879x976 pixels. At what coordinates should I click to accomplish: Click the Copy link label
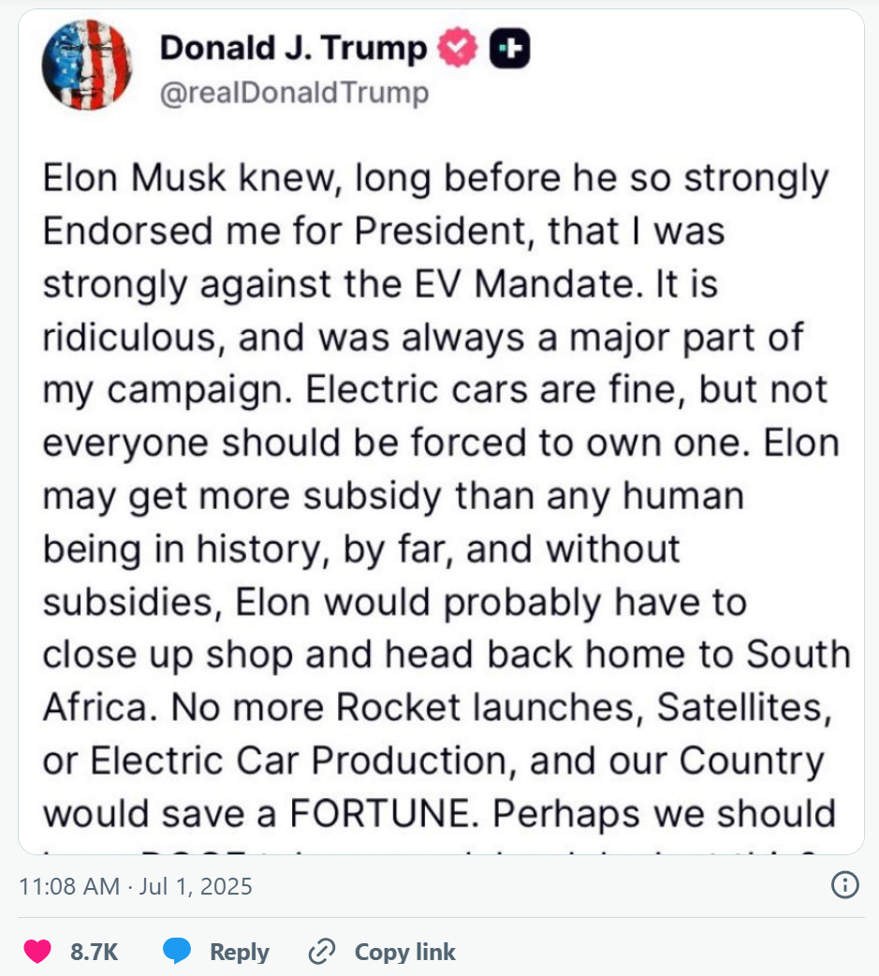(404, 952)
